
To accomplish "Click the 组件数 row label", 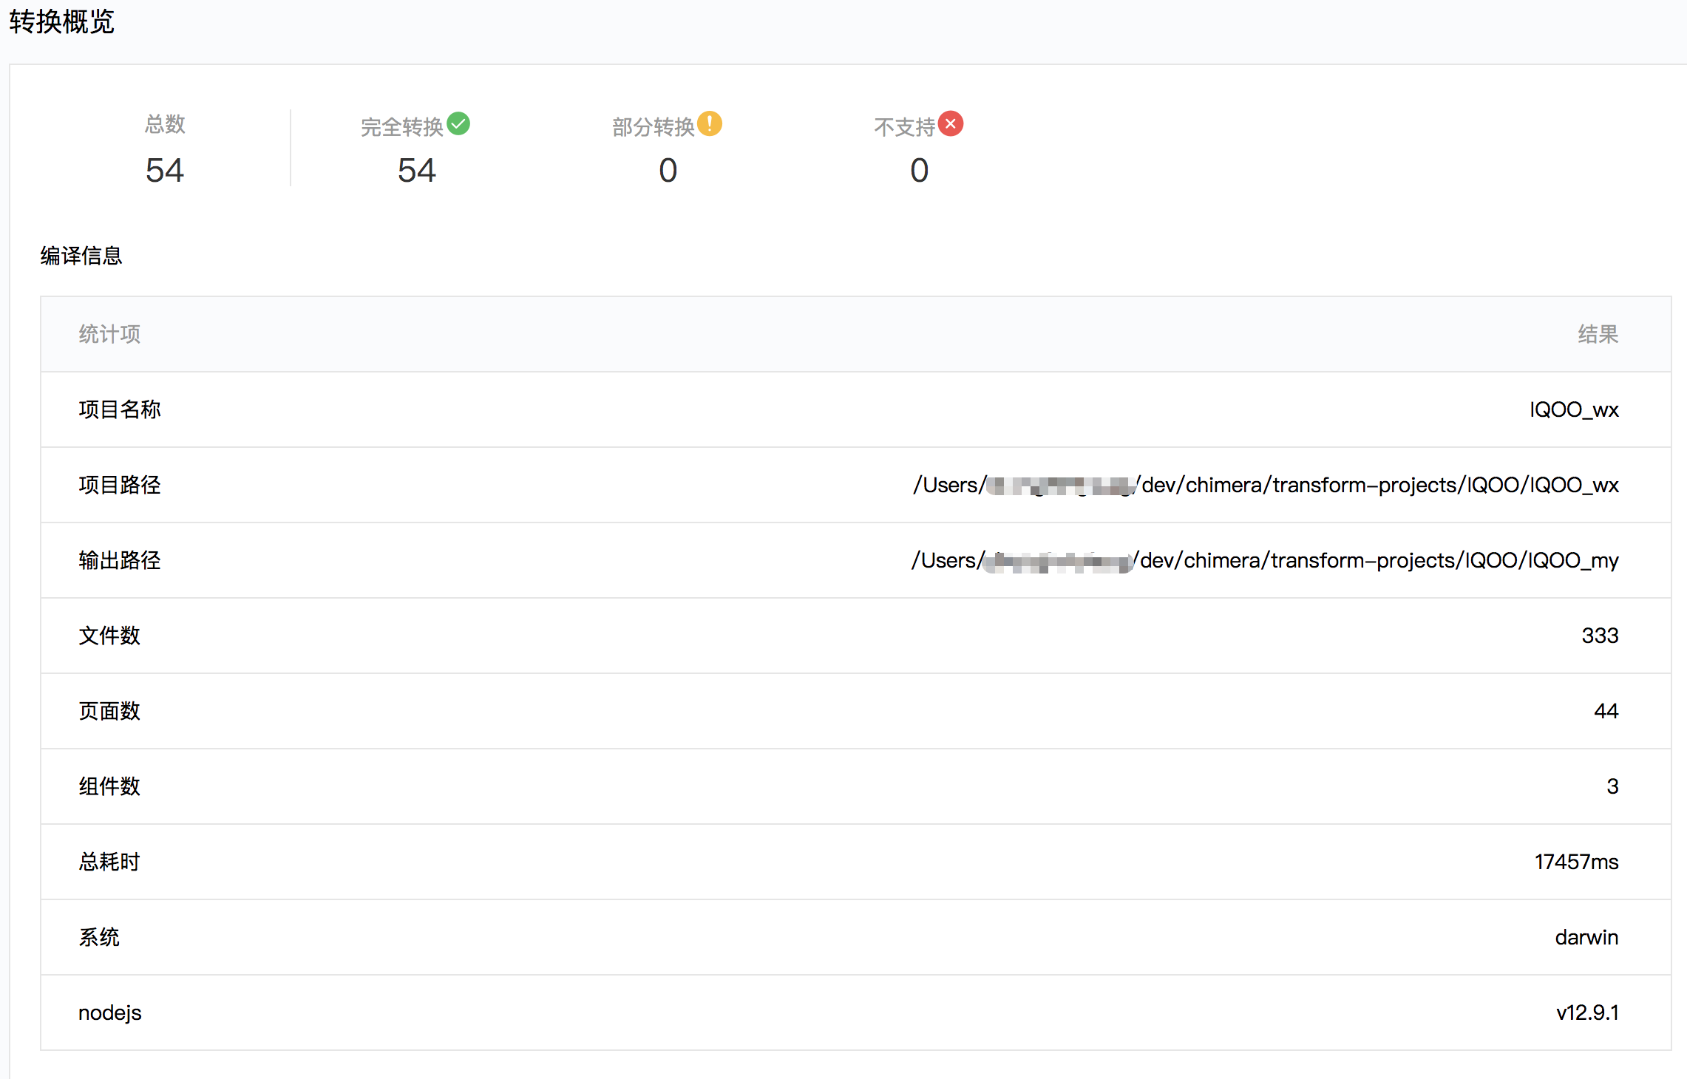I will tap(109, 786).
